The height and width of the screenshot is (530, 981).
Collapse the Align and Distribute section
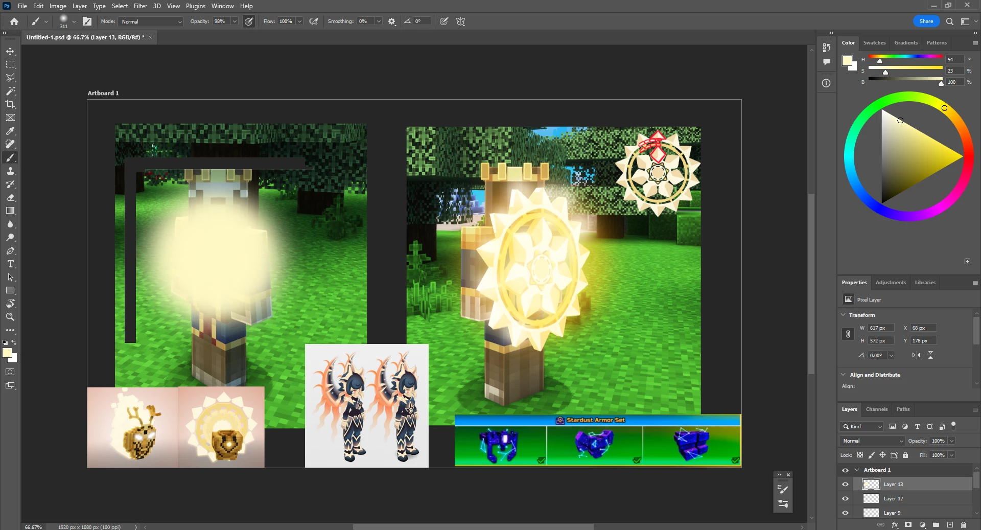coord(843,375)
